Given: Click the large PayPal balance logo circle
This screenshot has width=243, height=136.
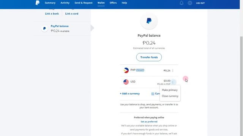Looking at the screenshot, I should (149, 21).
